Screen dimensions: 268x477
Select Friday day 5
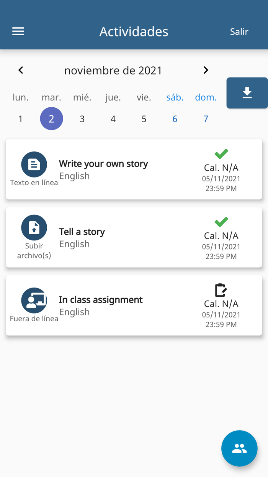[x=144, y=119]
